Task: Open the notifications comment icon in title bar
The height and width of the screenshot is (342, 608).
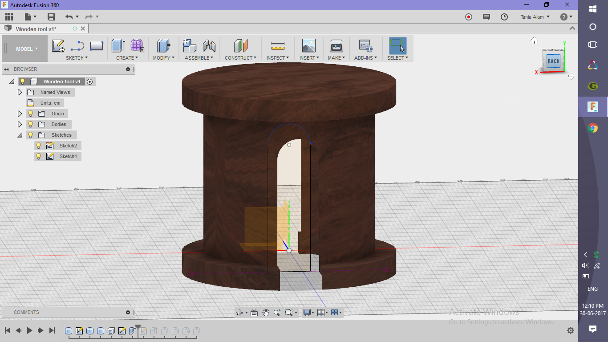Action: 486,17
